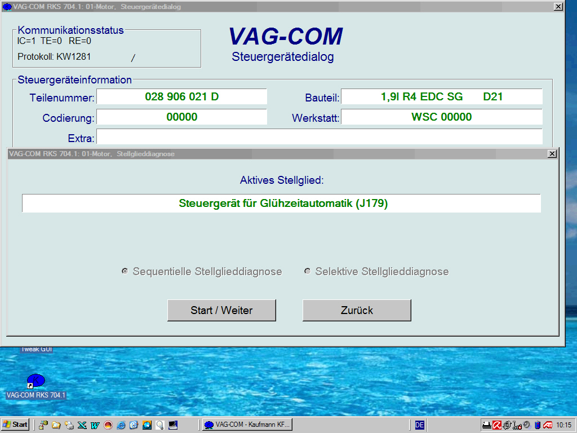The height and width of the screenshot is (433, 577).
Task: Close the Stellglieddiagnose dialog window
Action: pyautogui.click(x=552, y=154)
